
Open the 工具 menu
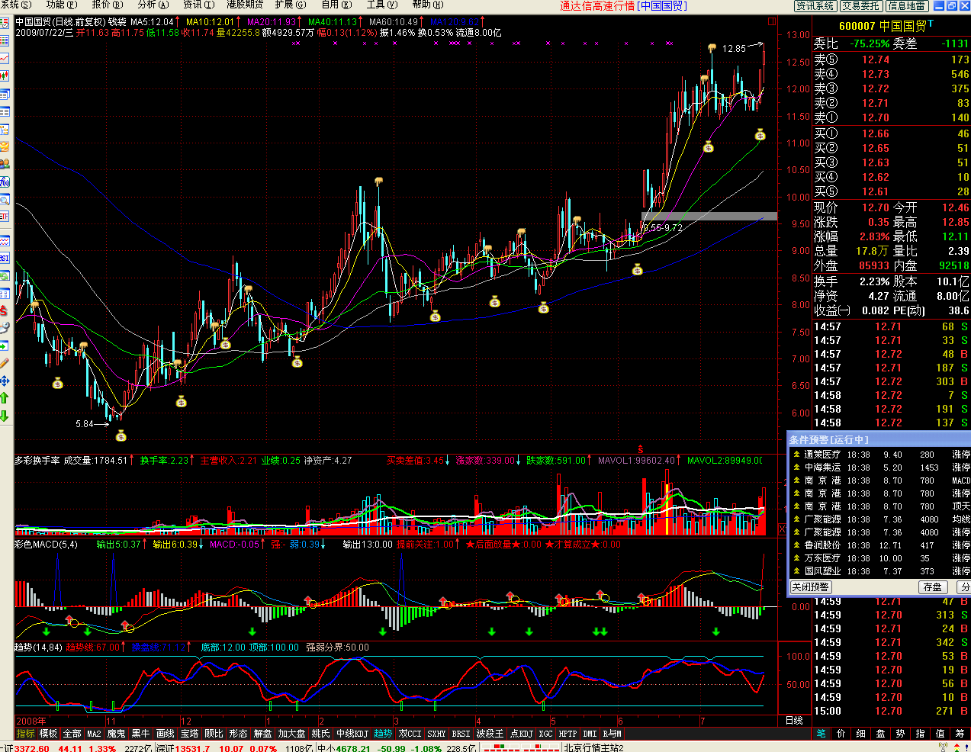pyautogui.click(x=381, y=5)
